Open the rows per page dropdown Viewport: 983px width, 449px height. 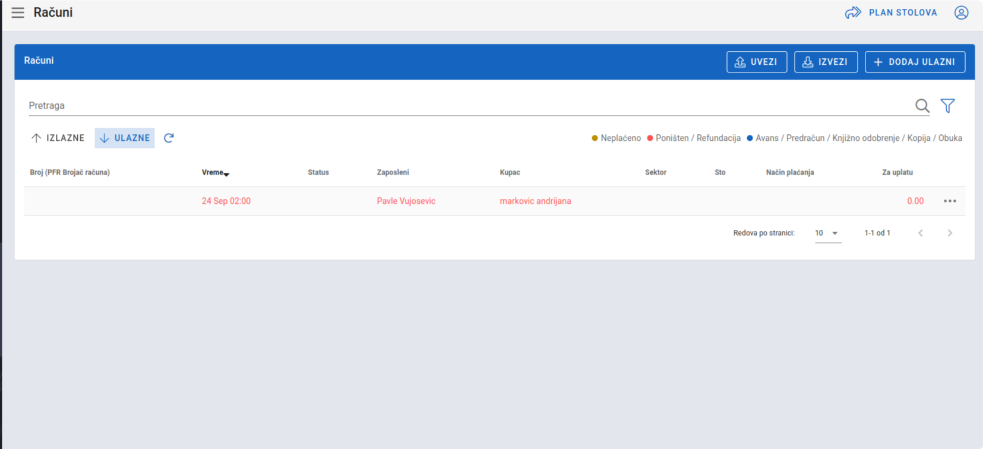tap(827, 233)
